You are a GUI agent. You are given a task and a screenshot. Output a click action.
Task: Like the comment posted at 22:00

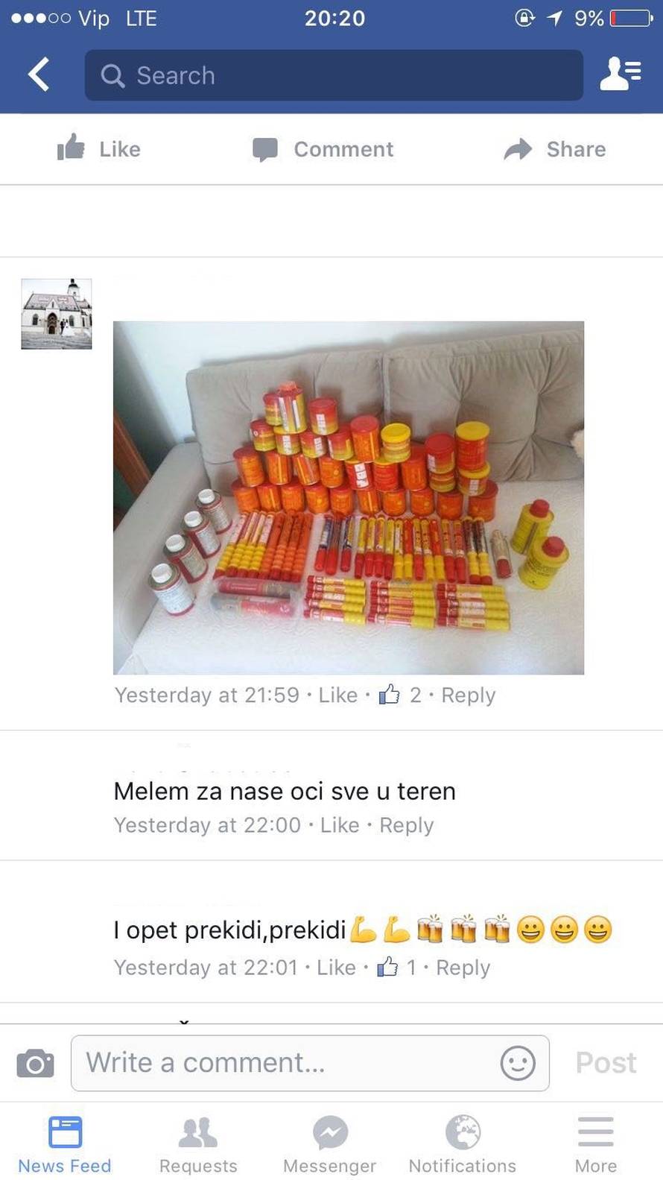[340, 825]
